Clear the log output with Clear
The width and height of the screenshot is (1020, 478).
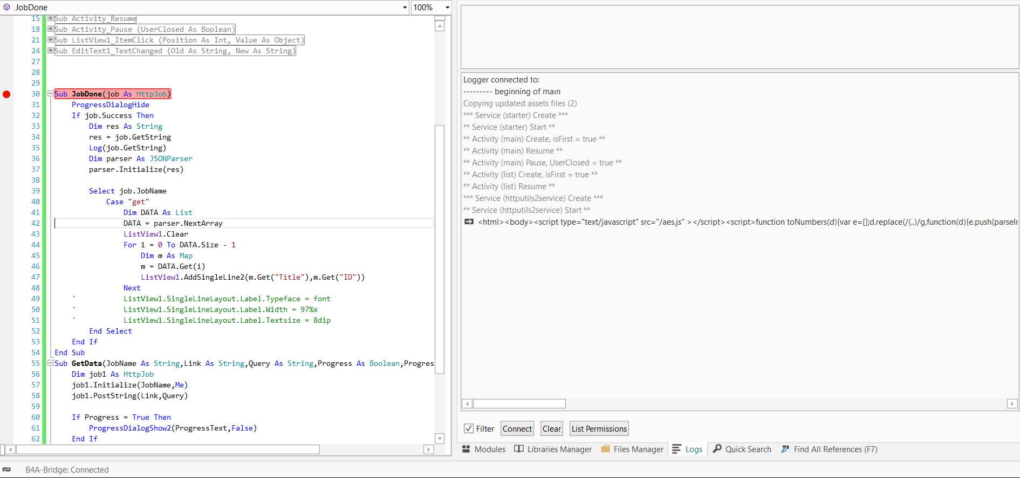click(x=551, y=428)
